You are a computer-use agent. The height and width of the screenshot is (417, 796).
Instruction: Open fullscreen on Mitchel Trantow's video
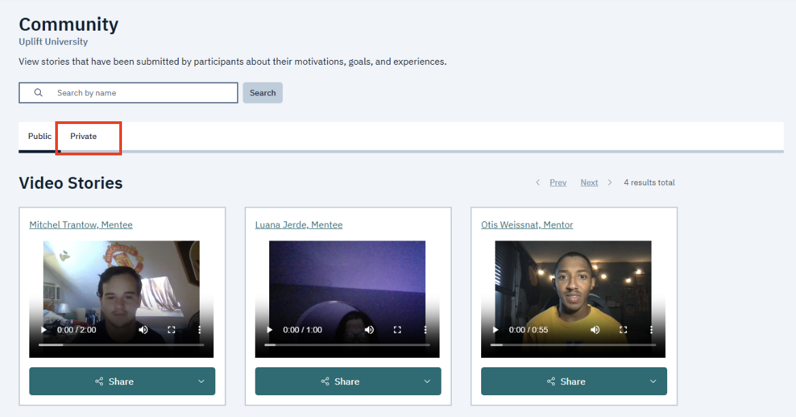(x=172, y=330)
